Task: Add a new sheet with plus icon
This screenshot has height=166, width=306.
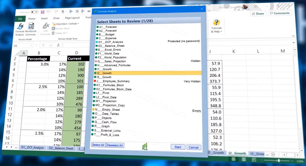Action: [x=273, y=155]
